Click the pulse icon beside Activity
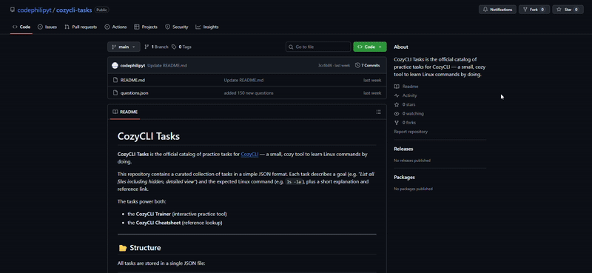 (x=397, y=95)
